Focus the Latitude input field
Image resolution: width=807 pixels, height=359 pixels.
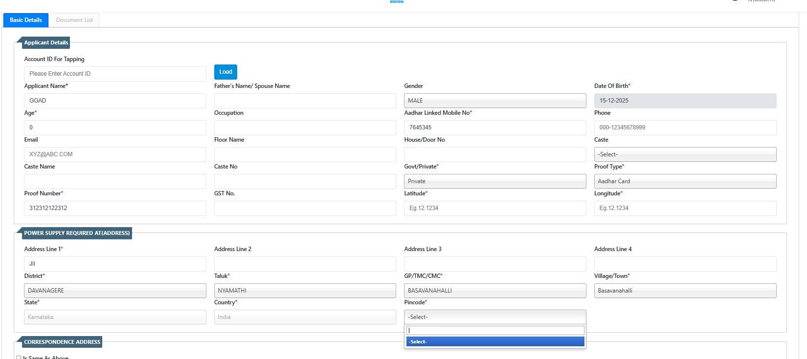click(494, 208)
